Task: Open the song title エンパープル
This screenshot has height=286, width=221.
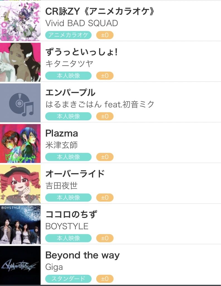Action: click(x=70, y=92)
